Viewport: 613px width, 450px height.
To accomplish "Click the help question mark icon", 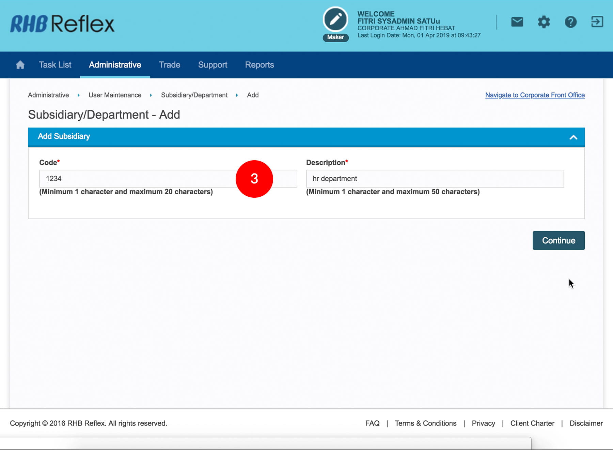I will (x=570, y=22).
